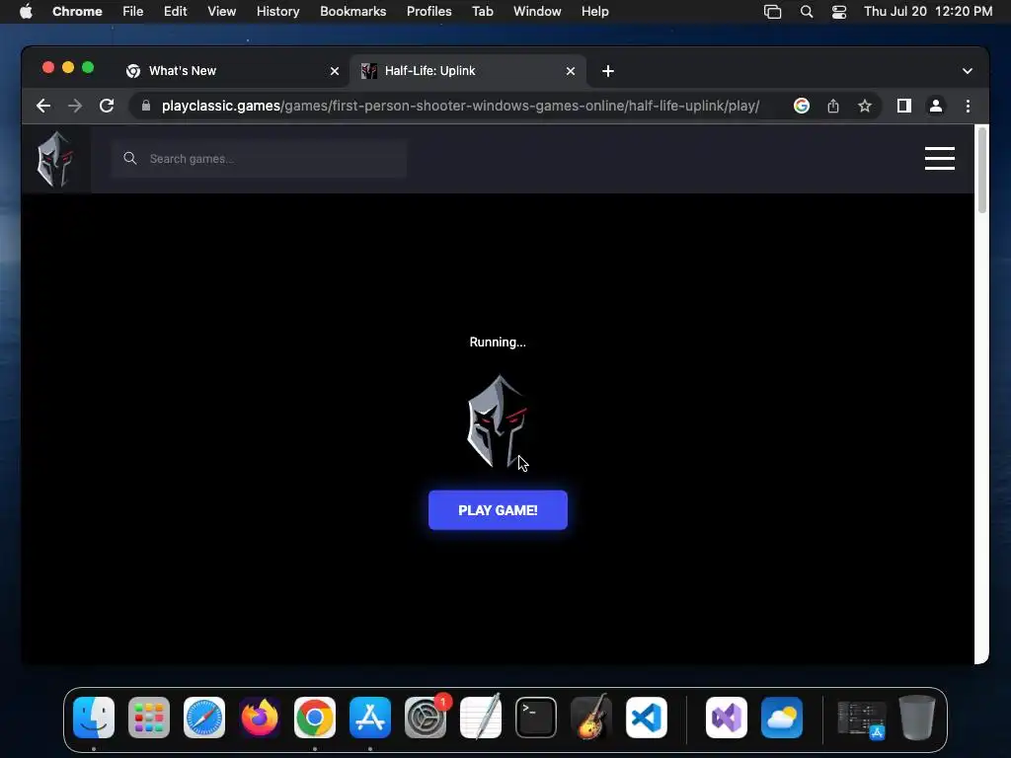The height and width of the screenshot is (758, 1011).
Task: Open the Tab menu
Action: click(x=482, y=12)
